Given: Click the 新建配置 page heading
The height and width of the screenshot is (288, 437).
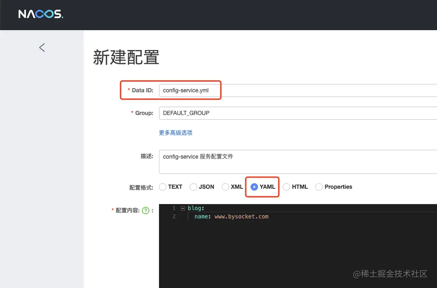Looking at the screenshot, I should [x=126, y=57].
